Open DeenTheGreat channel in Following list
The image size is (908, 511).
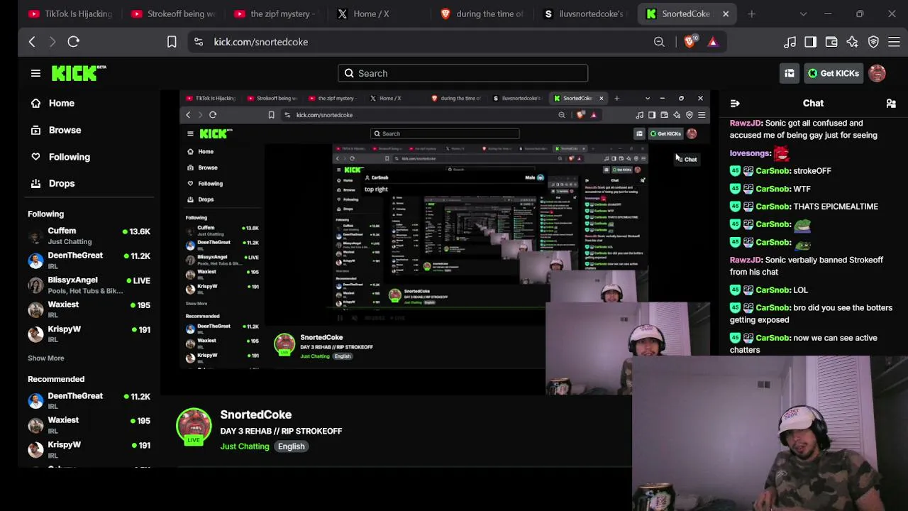(x=89, y=260)
